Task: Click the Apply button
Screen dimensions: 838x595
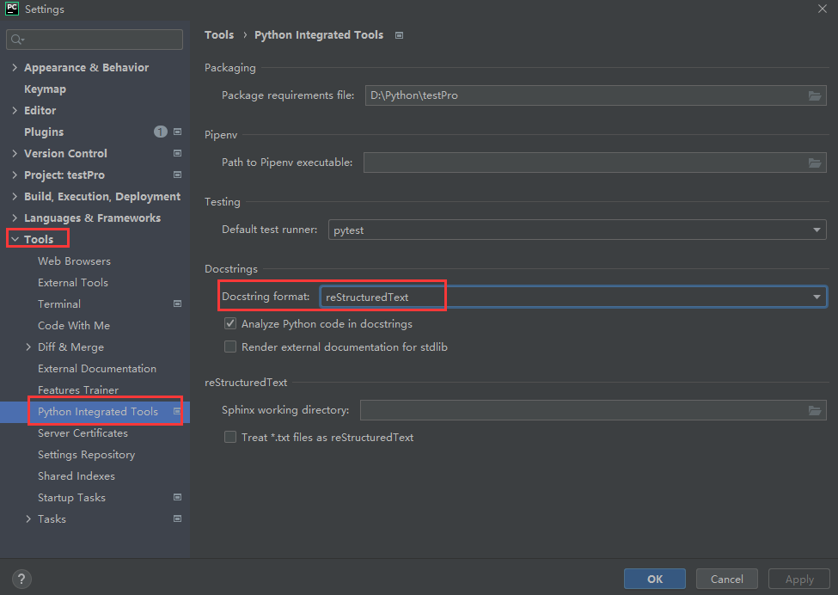Action: [799, 579]
